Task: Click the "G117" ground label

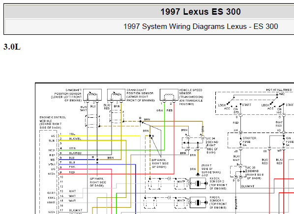Action: pos(205,176)
